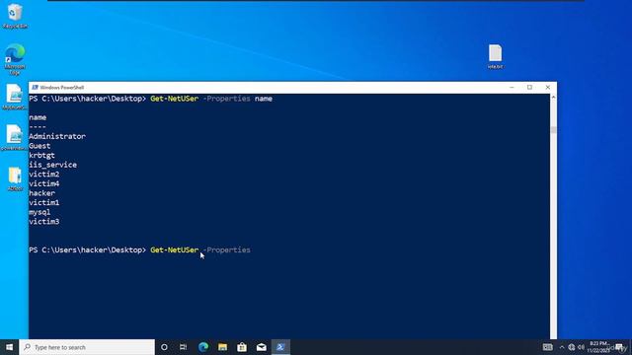632x355 pixels.
Task: Click the 'victim1' output line
Action: coord(44,202)
